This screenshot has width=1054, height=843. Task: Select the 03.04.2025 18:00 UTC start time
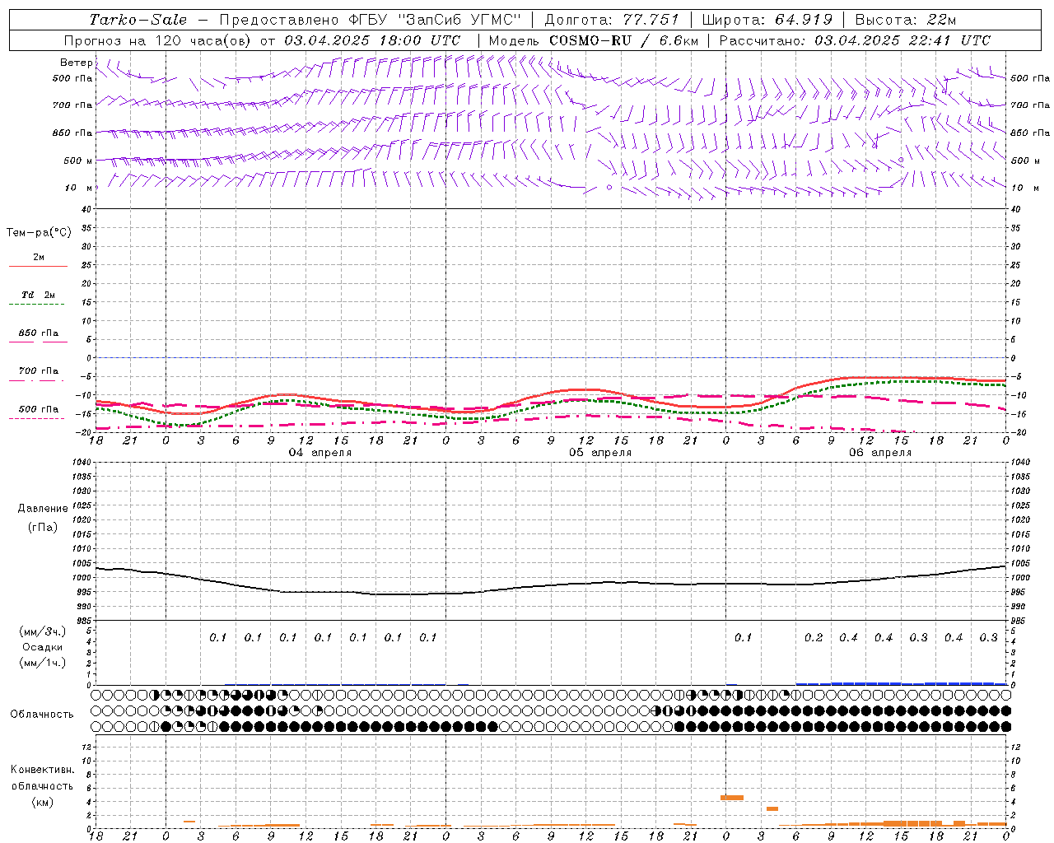tap(372, 40)
